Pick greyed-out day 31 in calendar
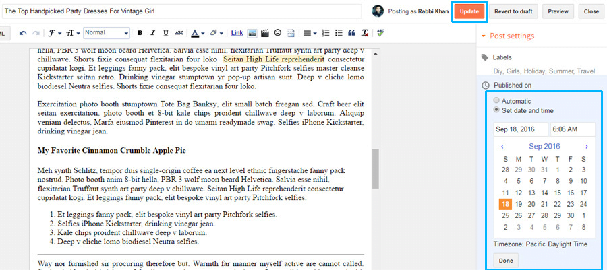Viewport: 607px width, 270px height. (x=545, y=170)
